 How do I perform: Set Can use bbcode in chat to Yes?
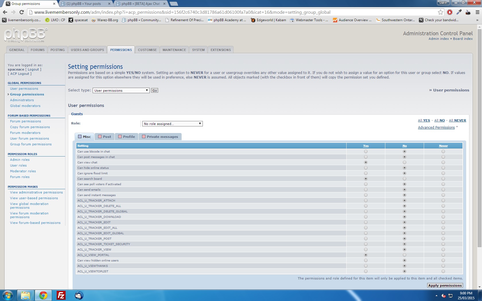366,151
